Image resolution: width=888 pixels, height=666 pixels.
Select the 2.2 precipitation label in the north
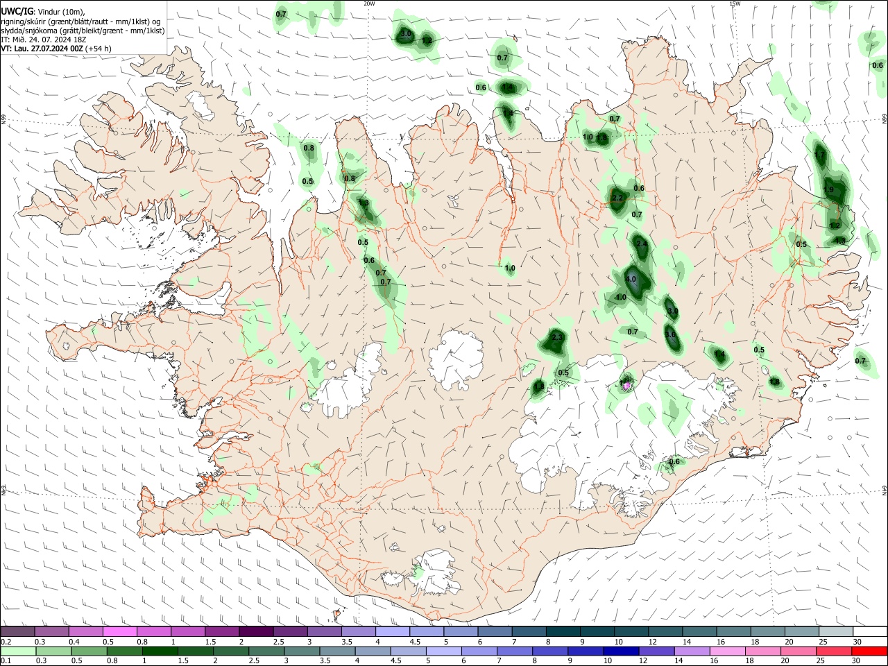[x=618, y=198]
